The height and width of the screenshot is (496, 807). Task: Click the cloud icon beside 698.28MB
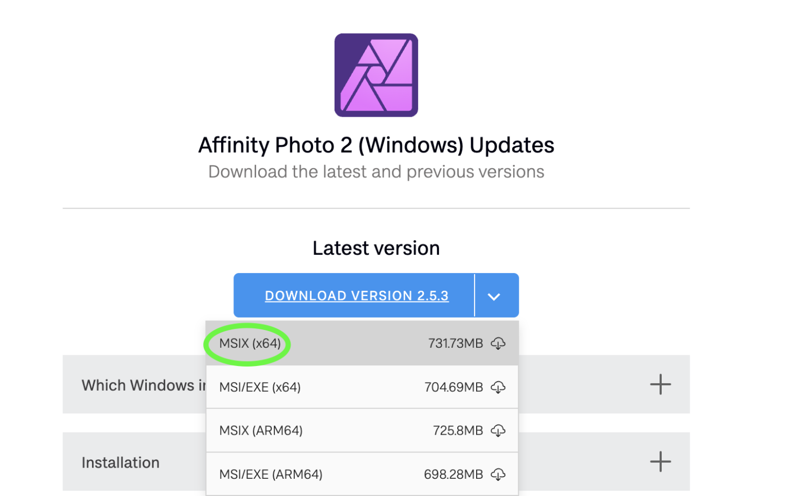click(x=498, y=475)
